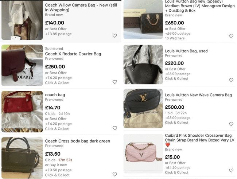This screenshot has height=179, width=237.
Task: Save Coach Willow Camera Bag to watchlist
Action: pyautogui.click(x=114, y=36)
